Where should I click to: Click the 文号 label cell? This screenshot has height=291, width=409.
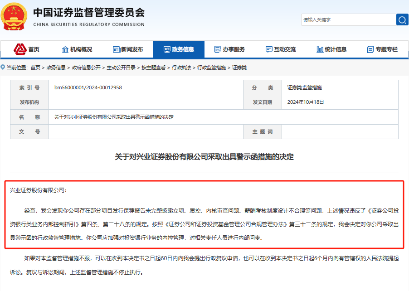(x=29, y=132)
